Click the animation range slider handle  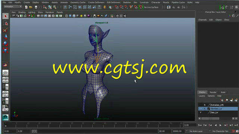coord(34,131)
